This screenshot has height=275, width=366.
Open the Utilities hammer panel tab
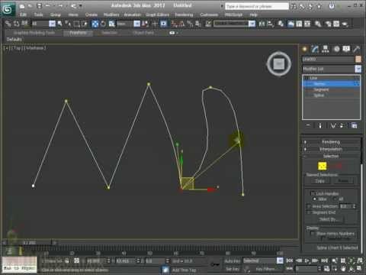[x=357, y=49]
